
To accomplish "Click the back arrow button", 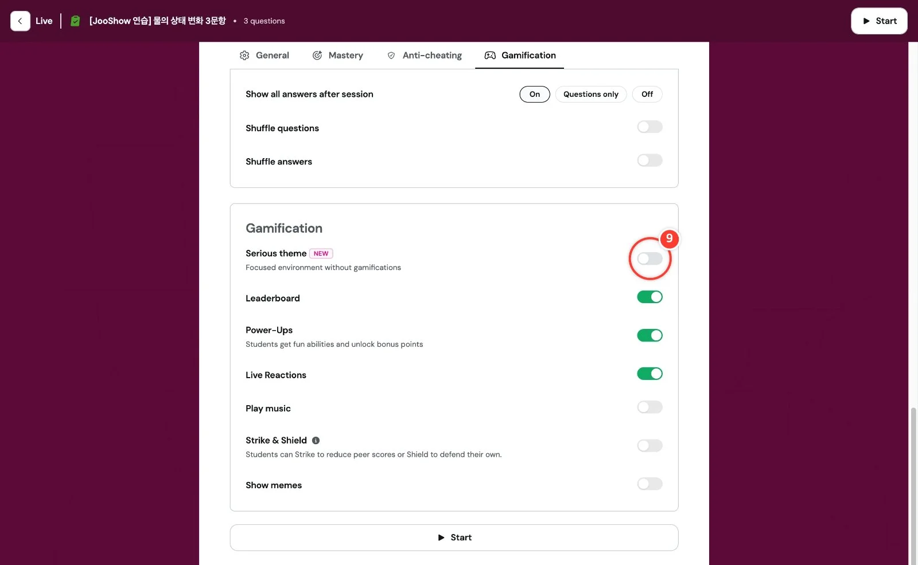I will [20, 21].
